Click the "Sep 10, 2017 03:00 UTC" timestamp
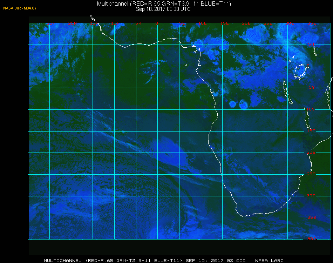This screenshot has width=333, height=263. 163,9
